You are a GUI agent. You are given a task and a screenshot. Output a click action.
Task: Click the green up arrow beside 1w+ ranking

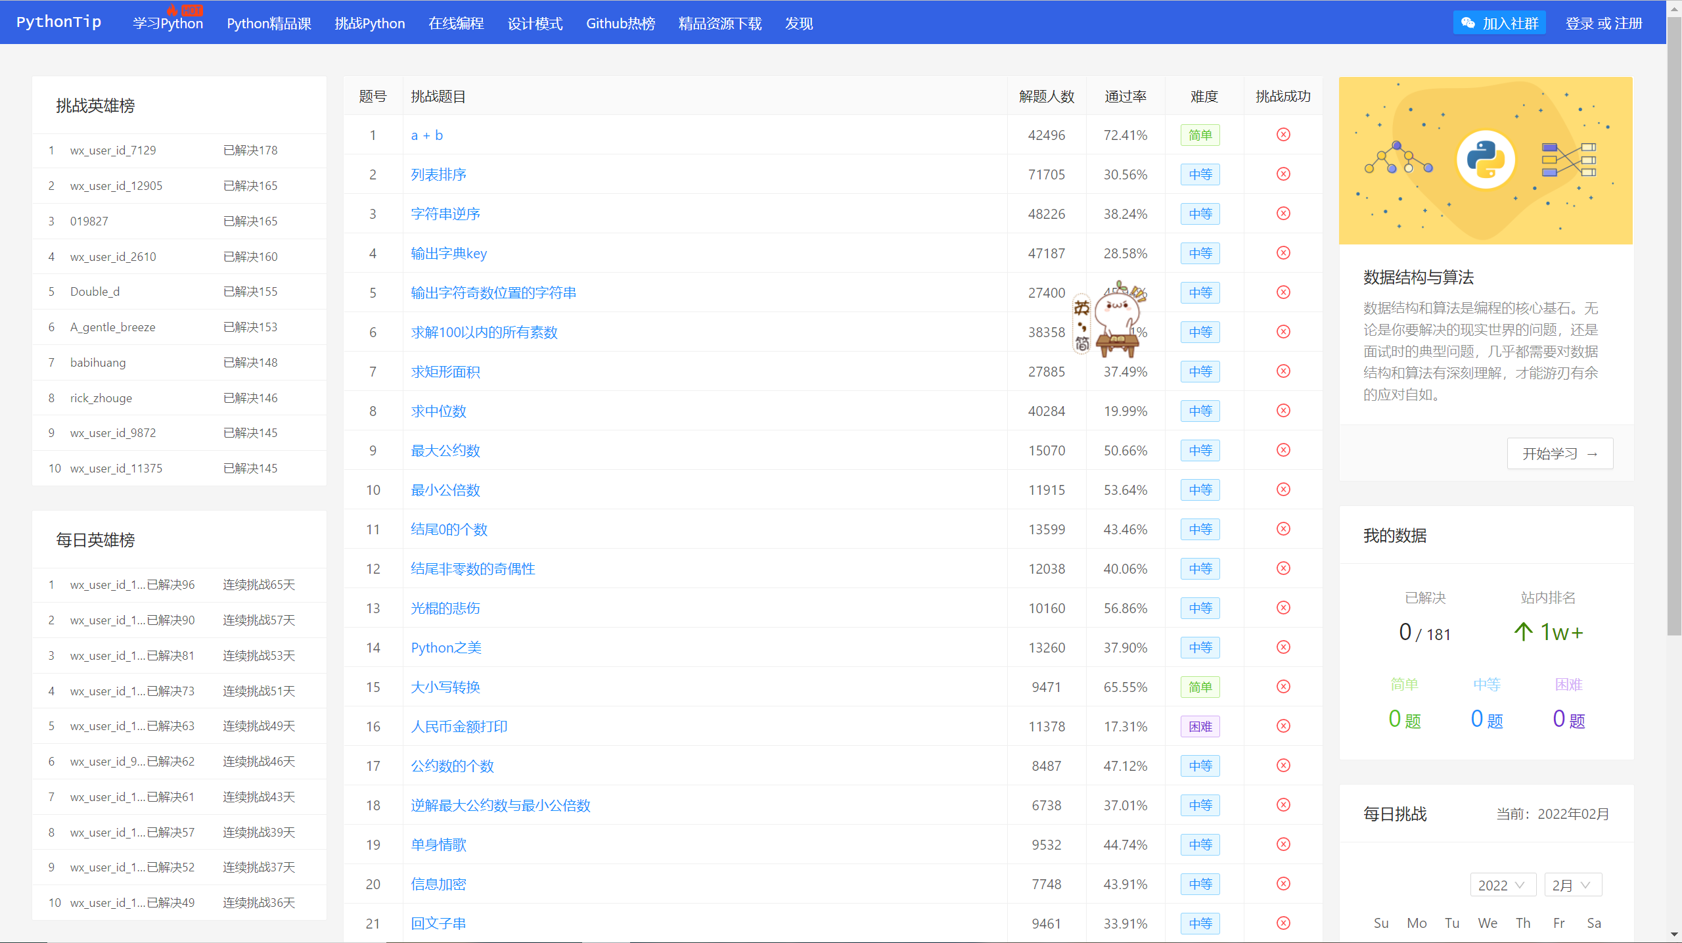point(1523,632)
